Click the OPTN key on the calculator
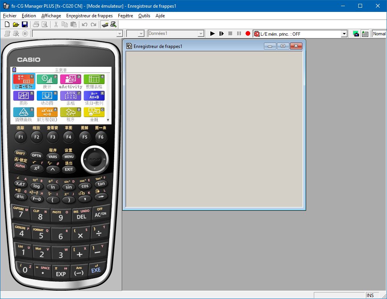Image resolution: width=387 pixels, height=299 pixels. (36, 155)
